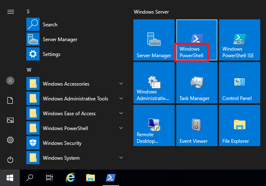The height and width of the screenshot is (186, 266).
Task: Click the Windows System label
Action: (61, 158)
